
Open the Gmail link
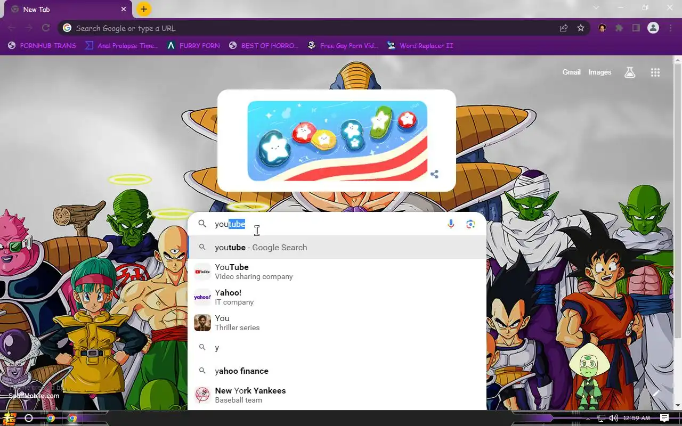pyautogui.click(x=572, y=72)
